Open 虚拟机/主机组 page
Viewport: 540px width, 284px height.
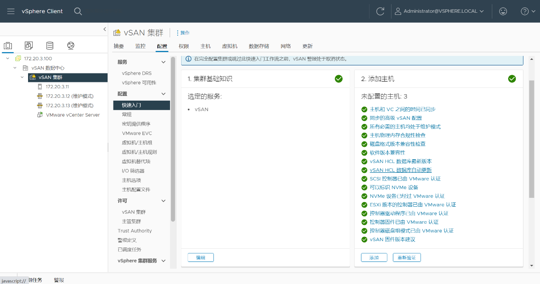(137, 142)
